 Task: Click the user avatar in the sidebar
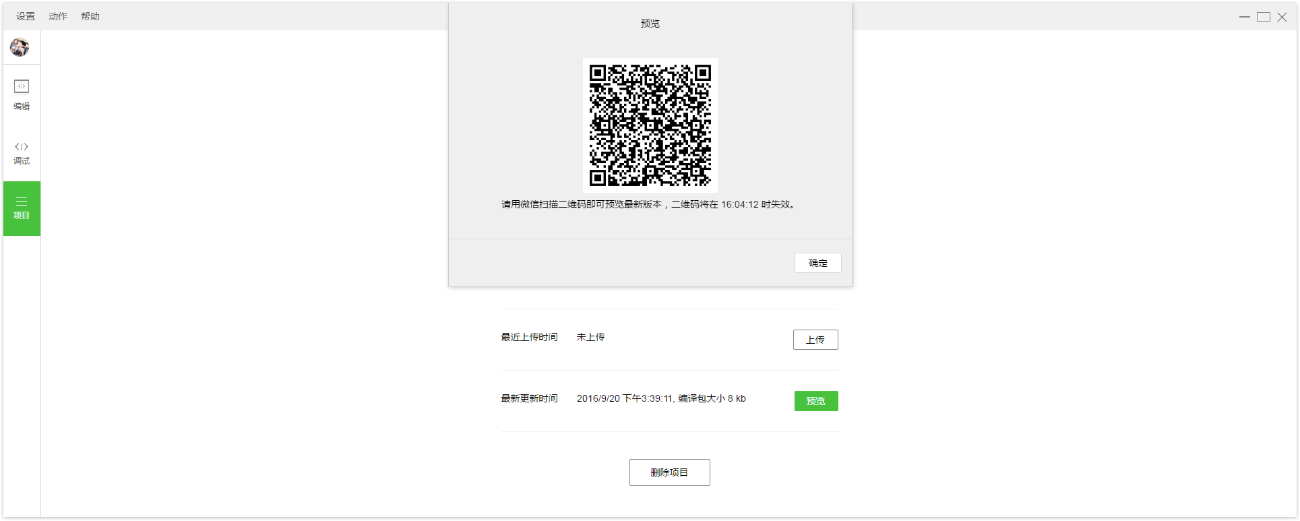(x=20, y=47)
